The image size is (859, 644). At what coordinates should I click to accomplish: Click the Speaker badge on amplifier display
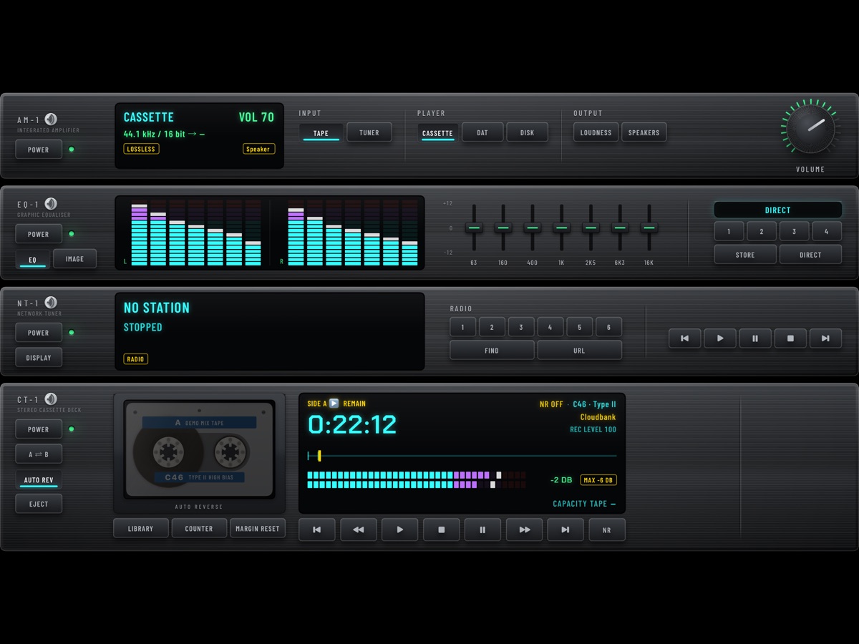pos(258,149)
